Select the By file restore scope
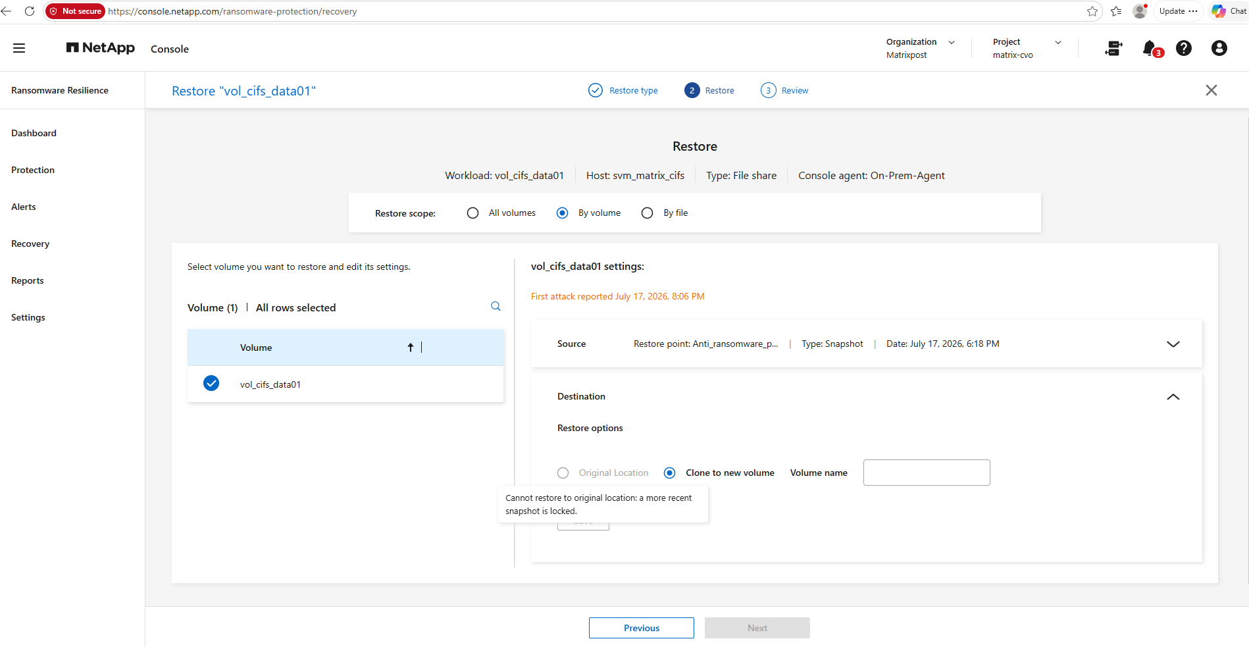This screenshot has width=1249, height=647. (648, 213)
